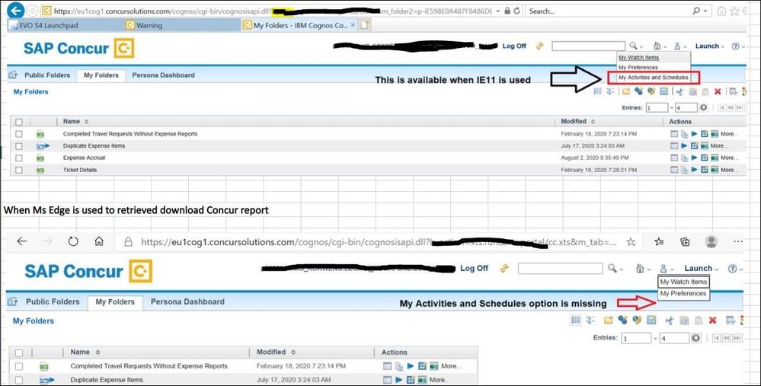Choose My Activities and Schedules menu item
The width and height of the screenshot is (761, 386).
(x=654, y=78)
